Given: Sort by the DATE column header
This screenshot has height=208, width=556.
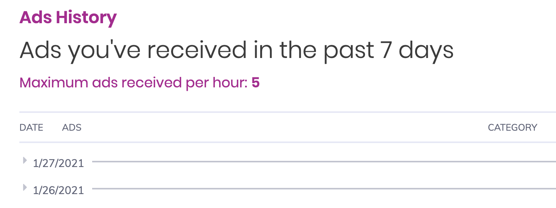Looking at the screenshot, I should (x=31, y=128).
